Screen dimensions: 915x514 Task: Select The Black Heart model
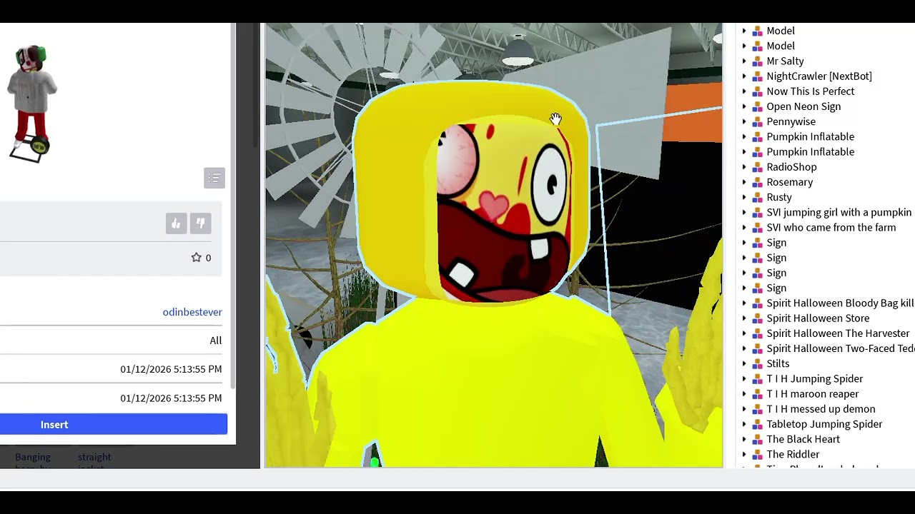(803, 440)
